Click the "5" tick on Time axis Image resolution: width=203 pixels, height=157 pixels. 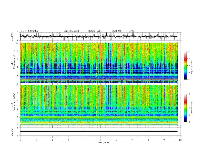pos(100,140)
